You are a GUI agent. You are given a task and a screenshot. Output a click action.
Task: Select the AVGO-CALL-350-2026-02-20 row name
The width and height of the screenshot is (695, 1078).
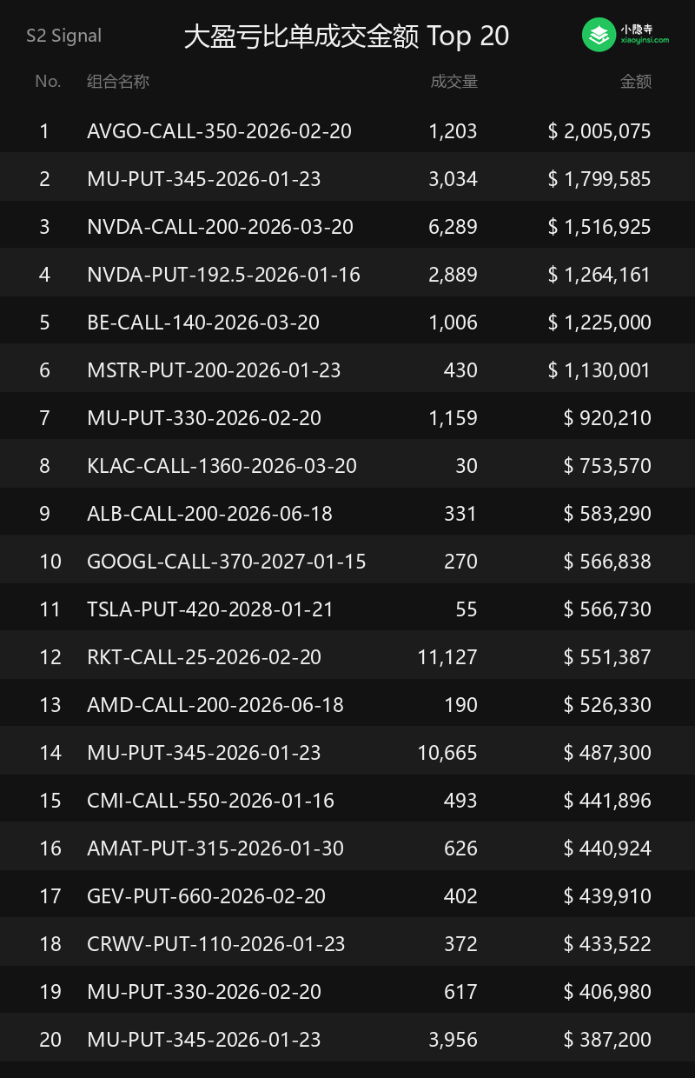pos(219,131)
